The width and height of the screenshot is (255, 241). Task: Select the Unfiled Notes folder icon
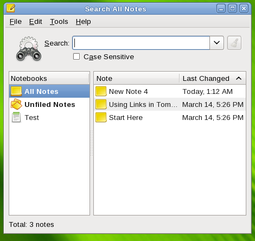click(16, 104)
